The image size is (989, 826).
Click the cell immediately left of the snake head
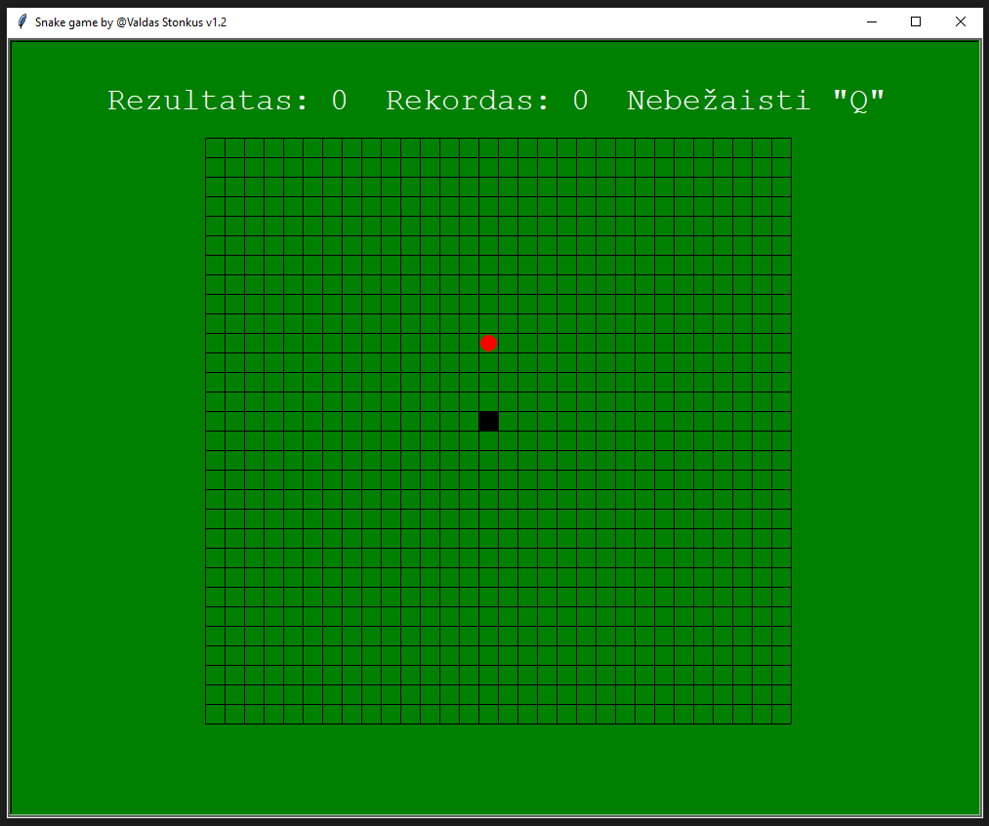(469, 421)
